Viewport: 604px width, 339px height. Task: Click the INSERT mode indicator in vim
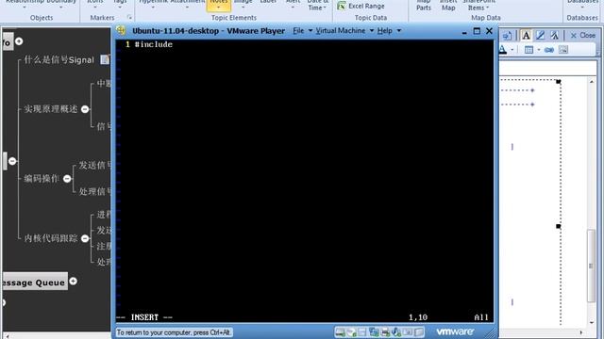[144, 317]
